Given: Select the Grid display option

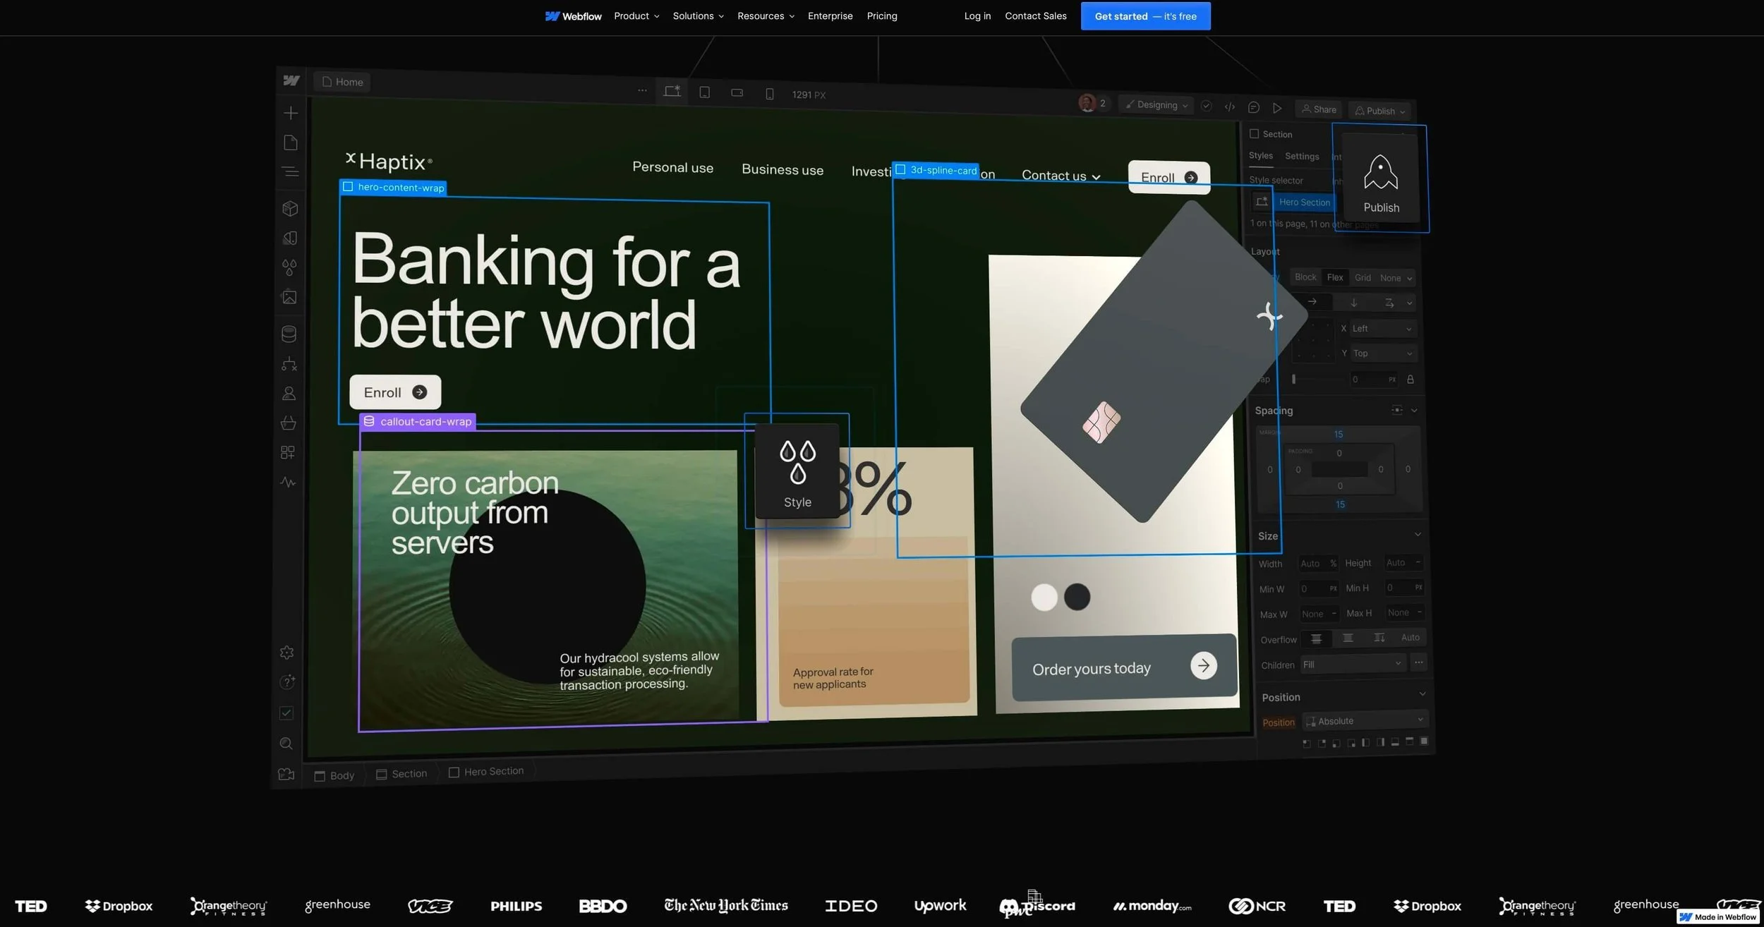Looking at the screenshot, I should coord(1363,278).
